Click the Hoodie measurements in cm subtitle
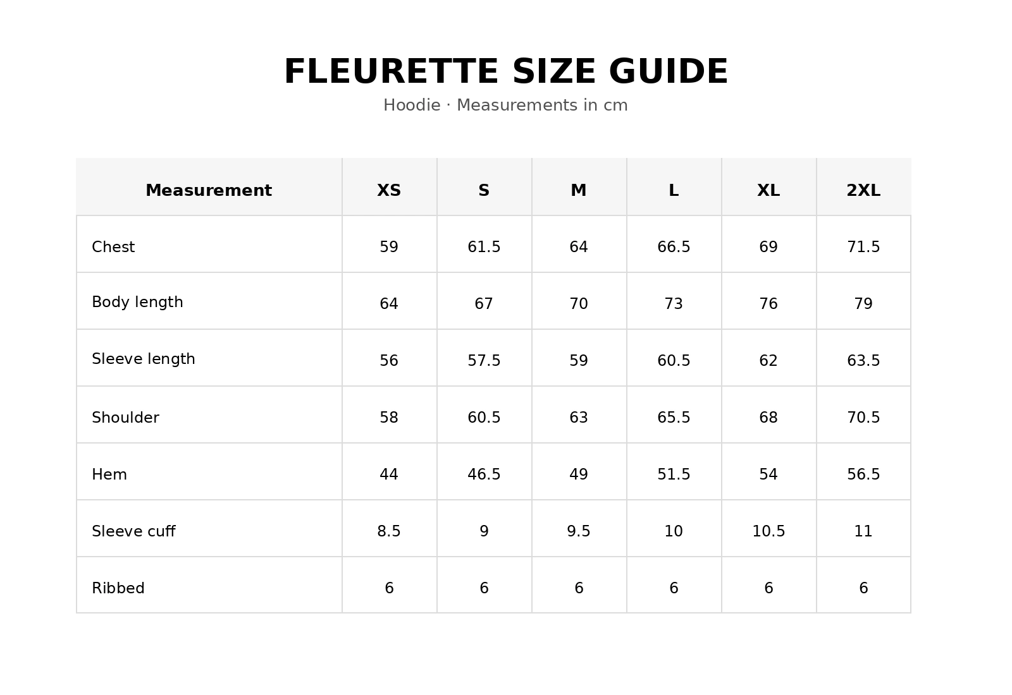The width and height of the screenshot is (1012, 695). 505,105
